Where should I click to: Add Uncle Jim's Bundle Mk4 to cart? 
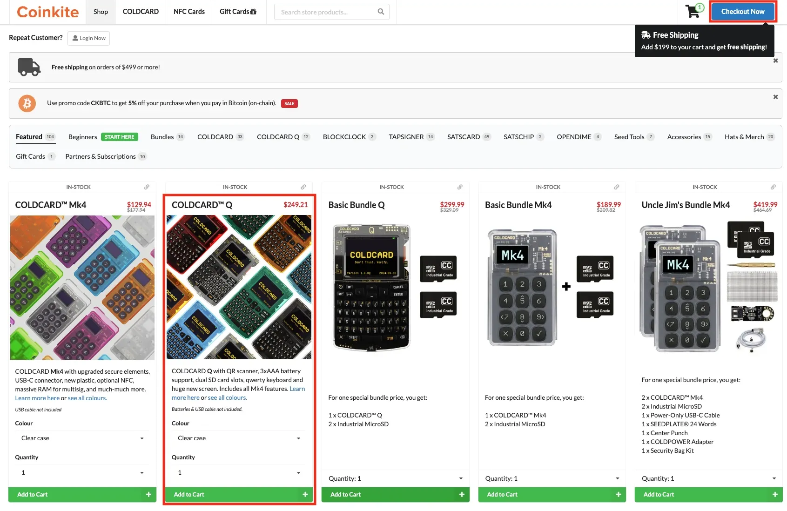tap(709, 495)
